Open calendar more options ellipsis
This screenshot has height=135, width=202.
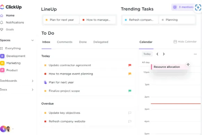195,54
